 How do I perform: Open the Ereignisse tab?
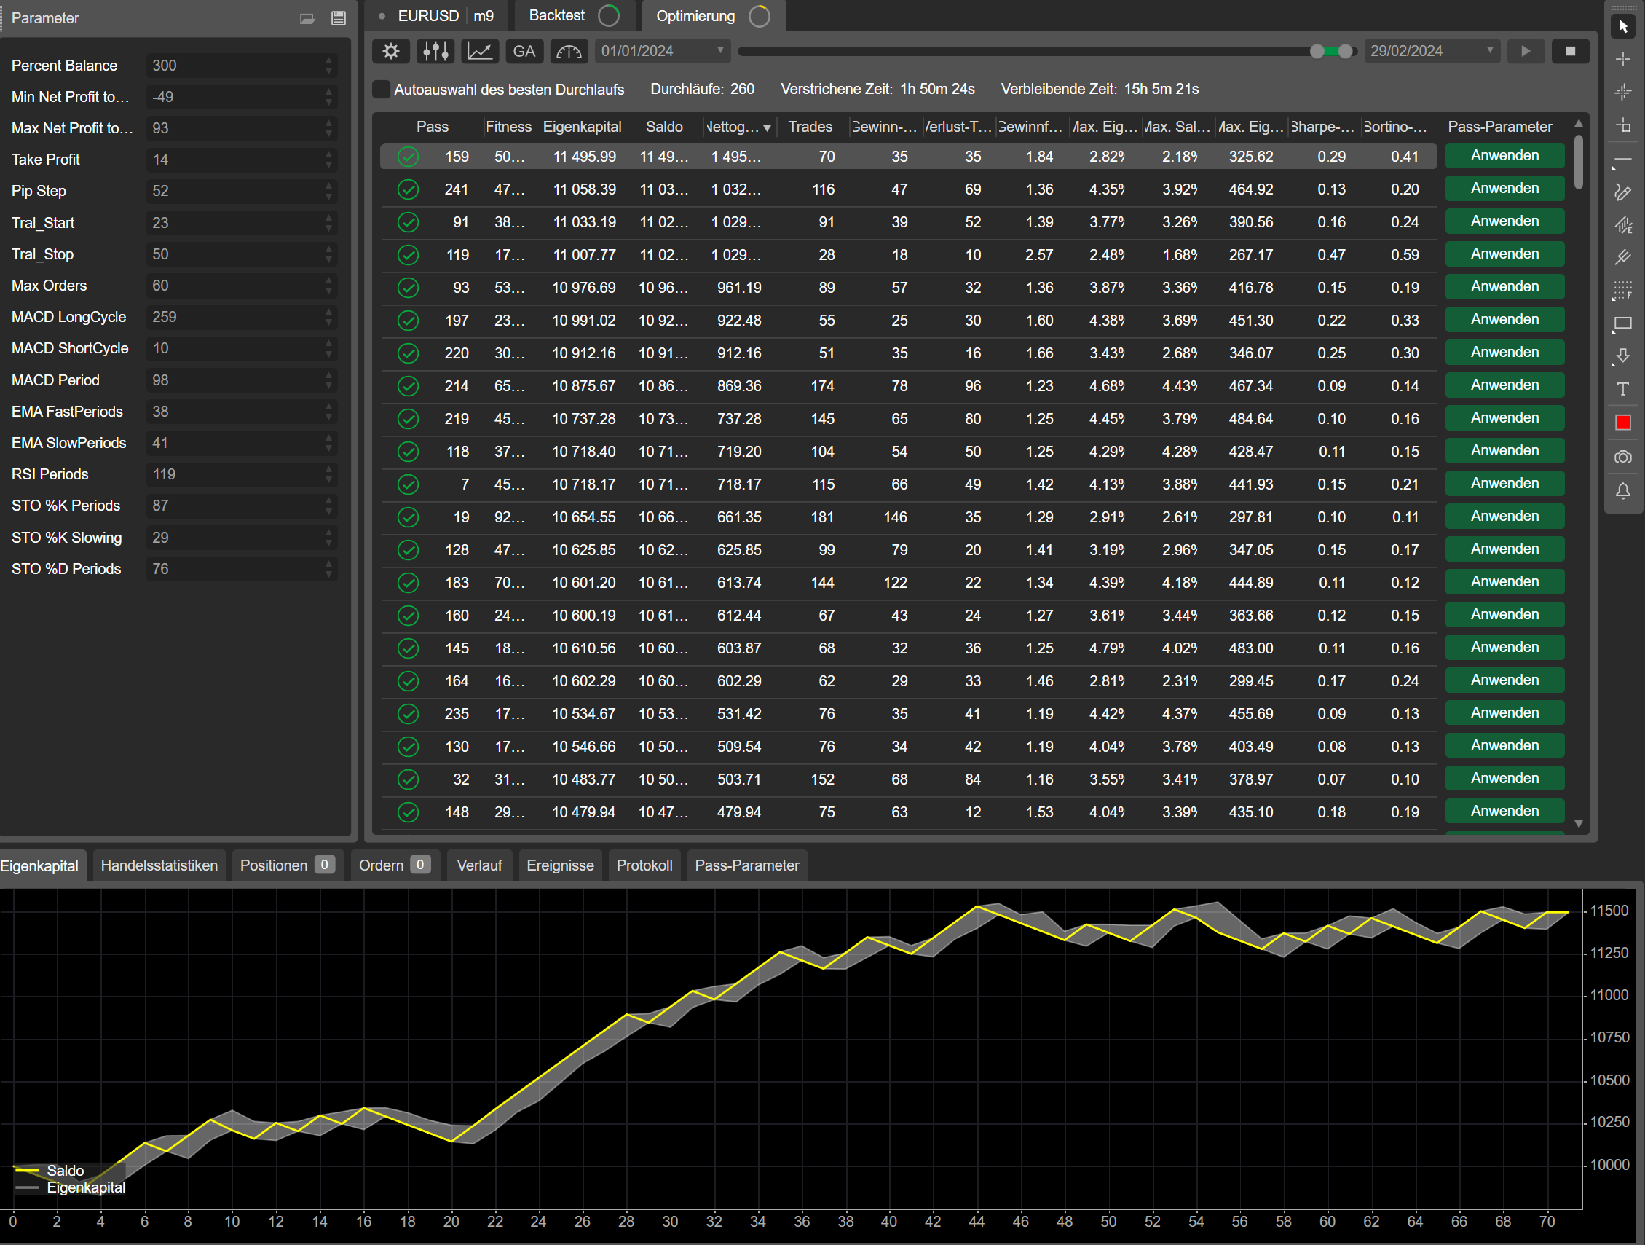pos(560,865)
